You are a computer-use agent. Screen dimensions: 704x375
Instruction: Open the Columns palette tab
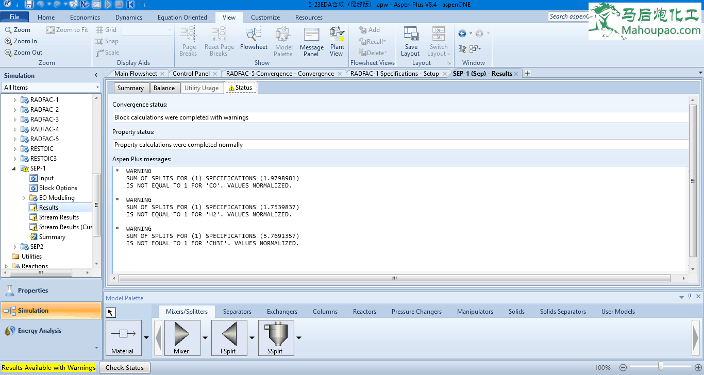pyautogui.click(x=325, y=312)
